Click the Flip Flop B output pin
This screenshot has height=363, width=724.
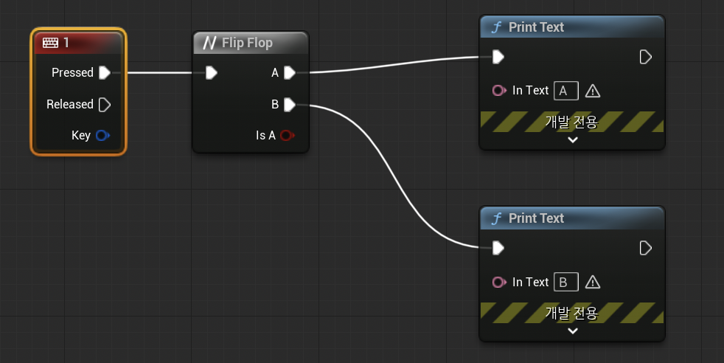(290, 105)
